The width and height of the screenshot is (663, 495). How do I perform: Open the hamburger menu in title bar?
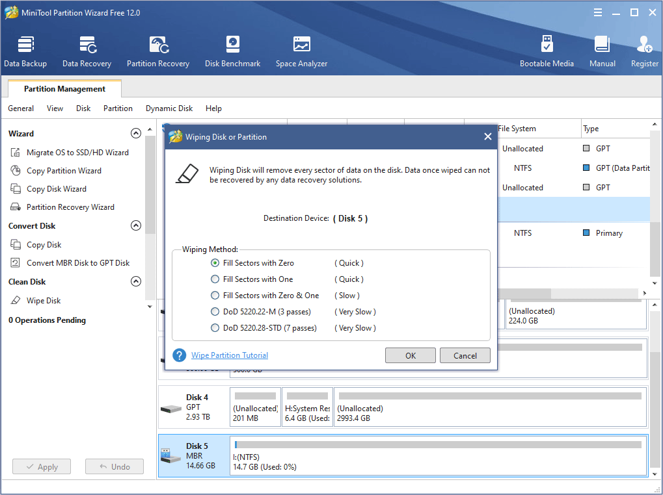[x=597, y=12]
